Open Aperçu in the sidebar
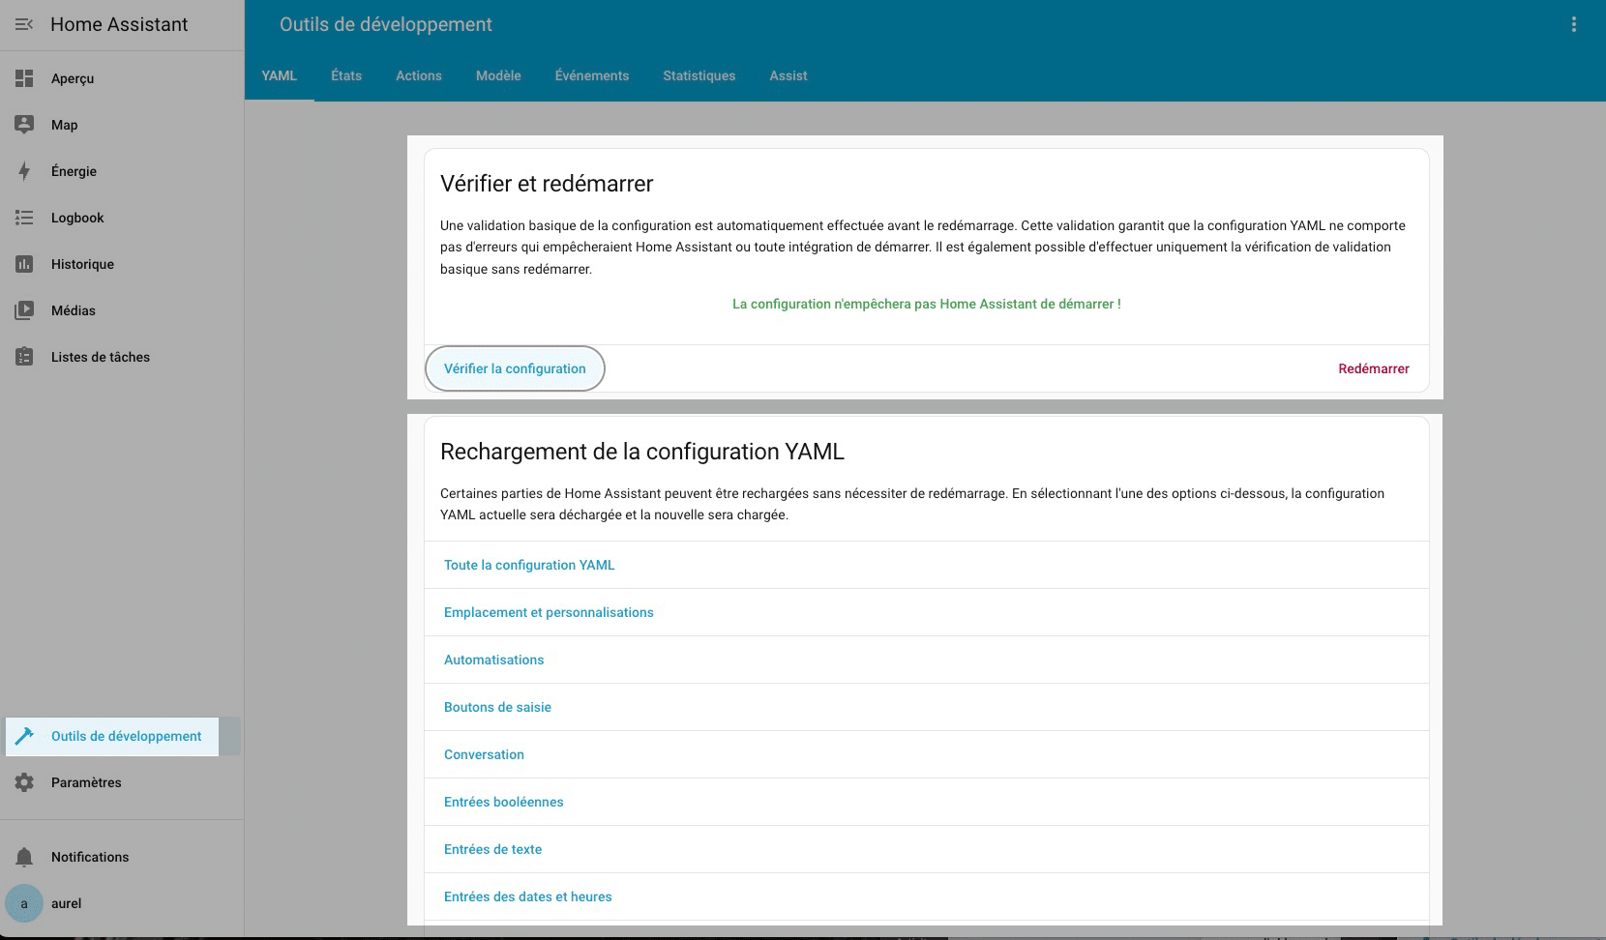The height and width of the screenshot is (940, 1606). tap(122, 78)
